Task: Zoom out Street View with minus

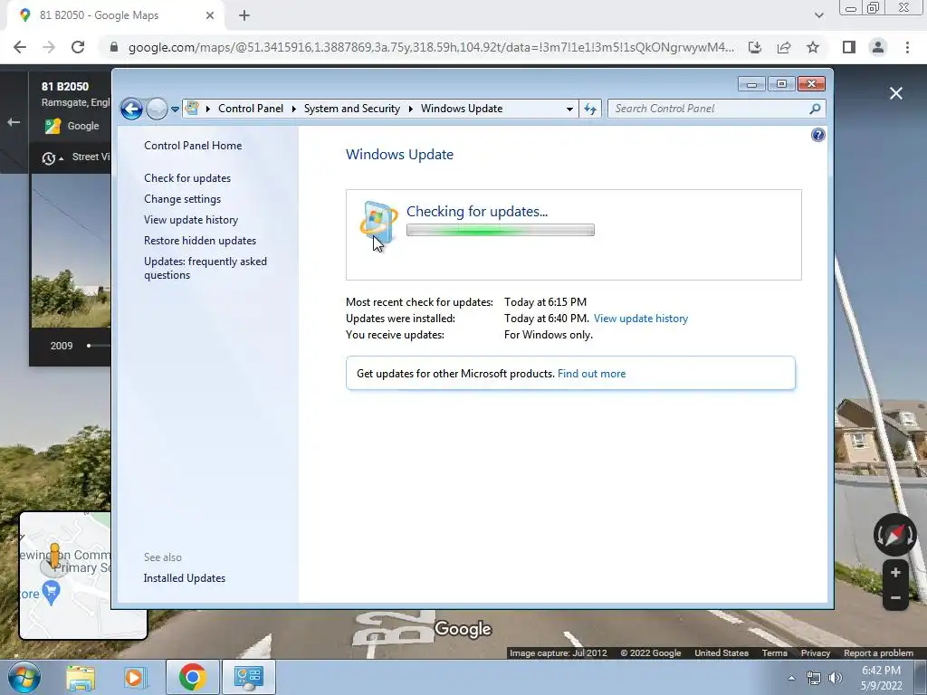Action: 895,597
